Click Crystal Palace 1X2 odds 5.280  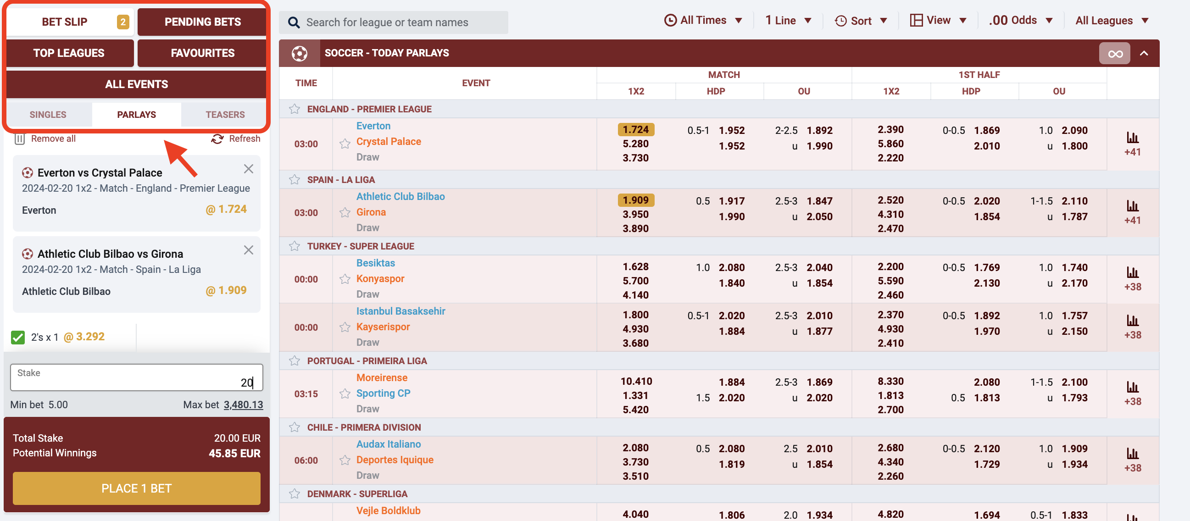click(636, 144)
